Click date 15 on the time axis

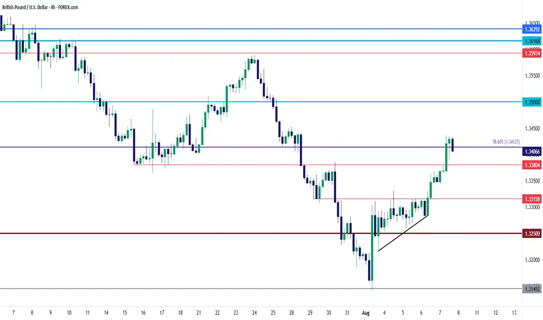(x=125, y=313)
